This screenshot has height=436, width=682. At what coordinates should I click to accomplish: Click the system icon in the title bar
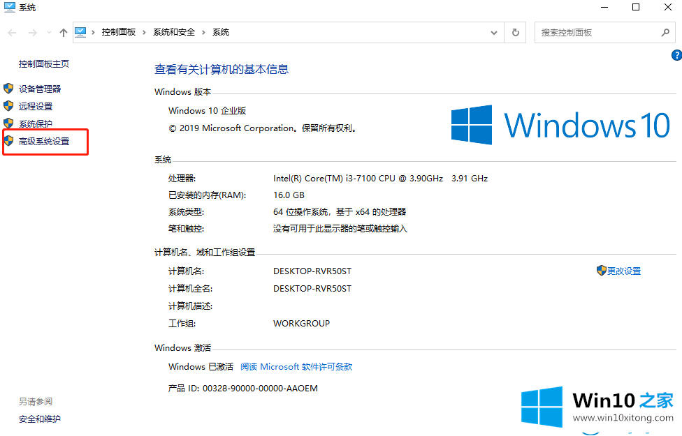[9, 8]
